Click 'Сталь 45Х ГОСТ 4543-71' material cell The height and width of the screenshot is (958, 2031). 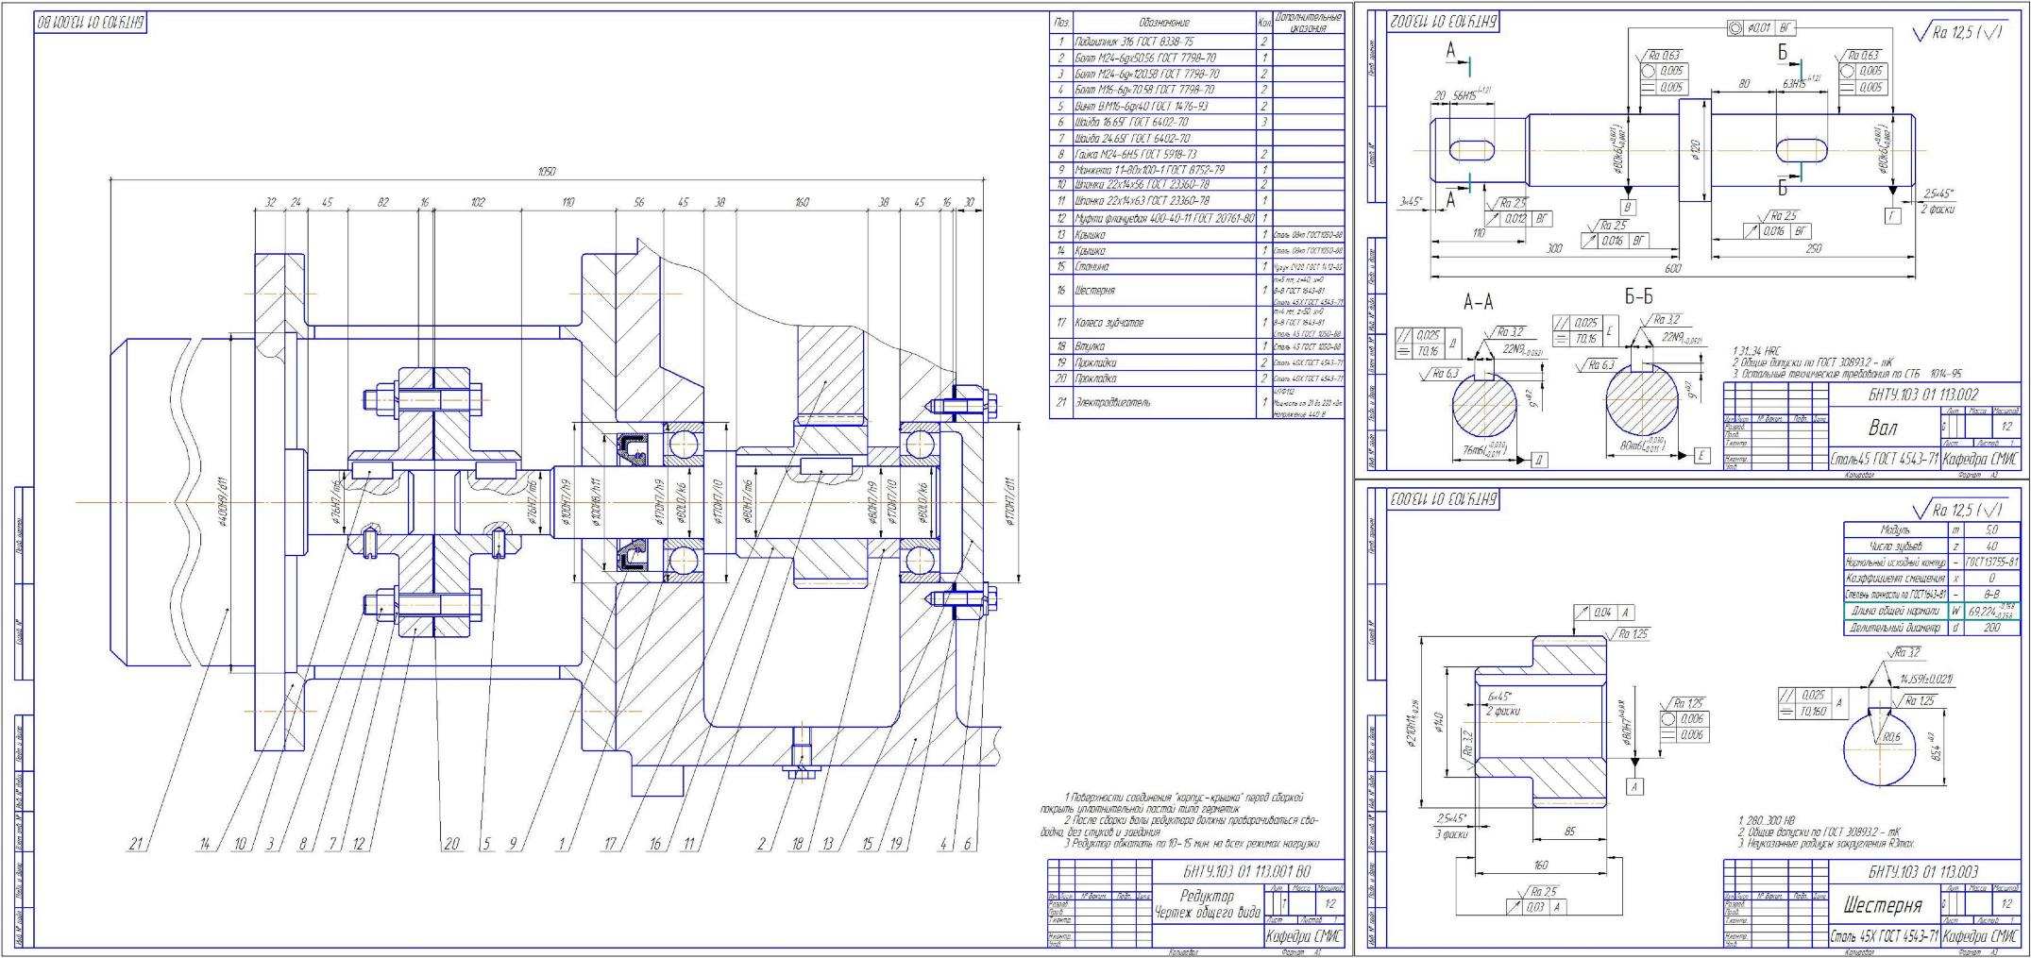click(1884, 937)
